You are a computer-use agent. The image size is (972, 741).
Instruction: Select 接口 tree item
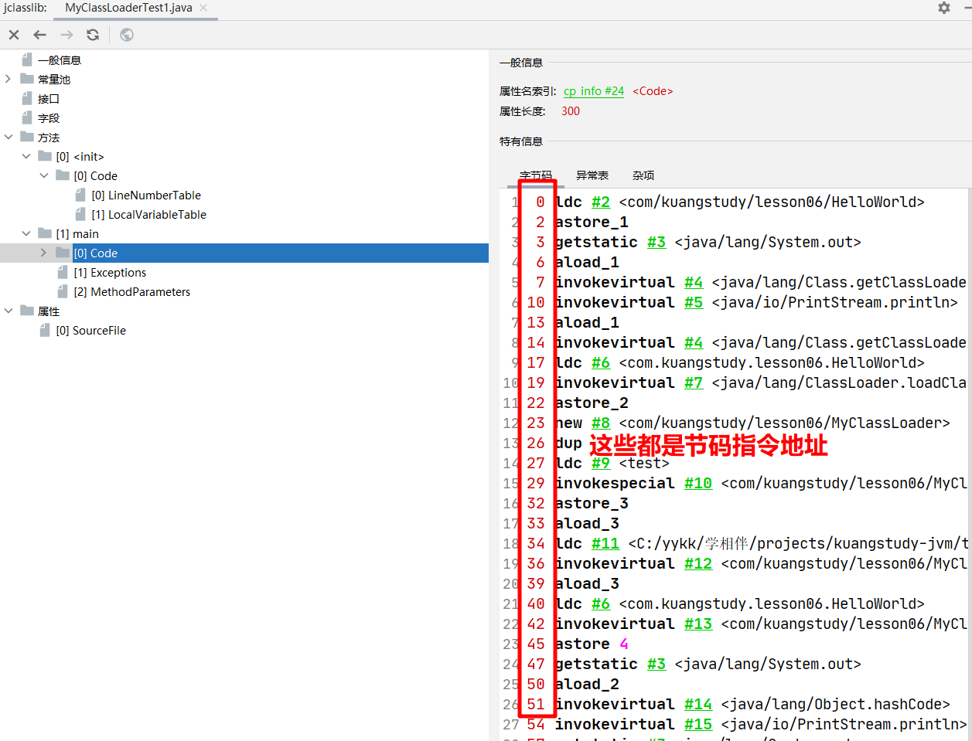49,98
